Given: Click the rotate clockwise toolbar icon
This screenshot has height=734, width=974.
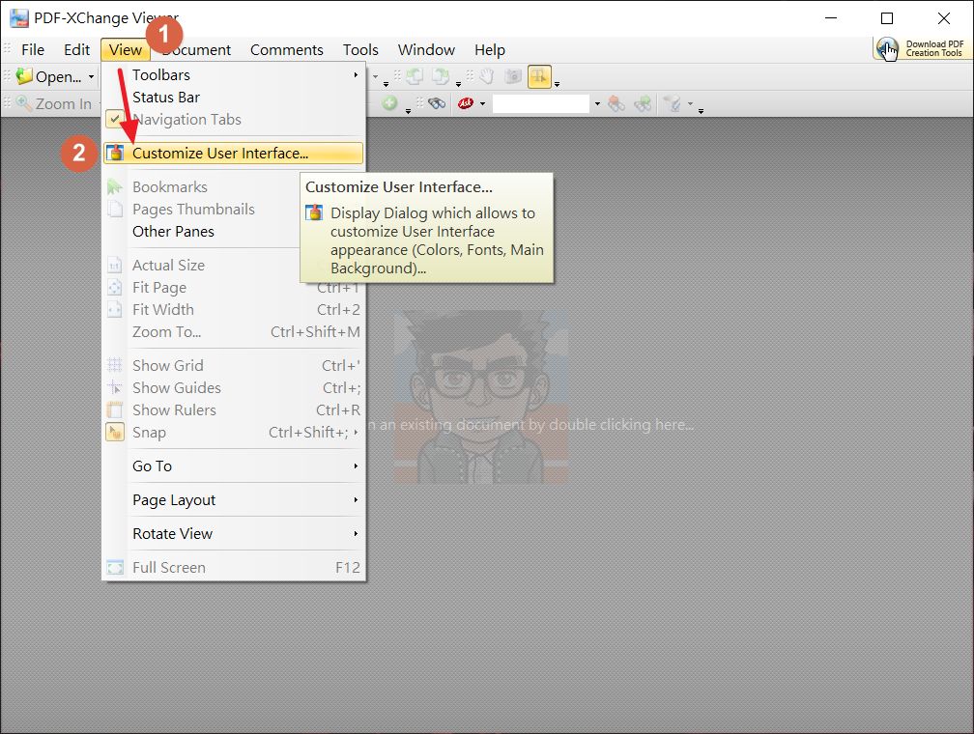Looking at the screenshot, I should click(x=441, y=76).
